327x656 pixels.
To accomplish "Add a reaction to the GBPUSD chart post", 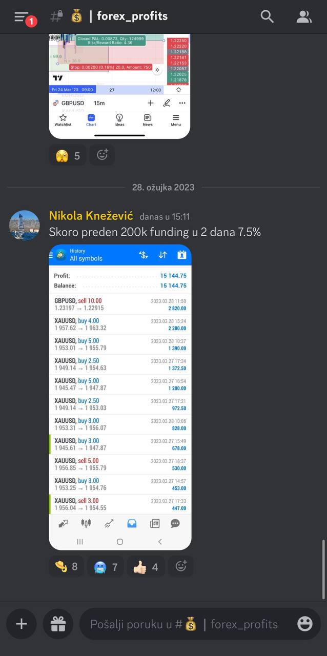I will [103, 155].
